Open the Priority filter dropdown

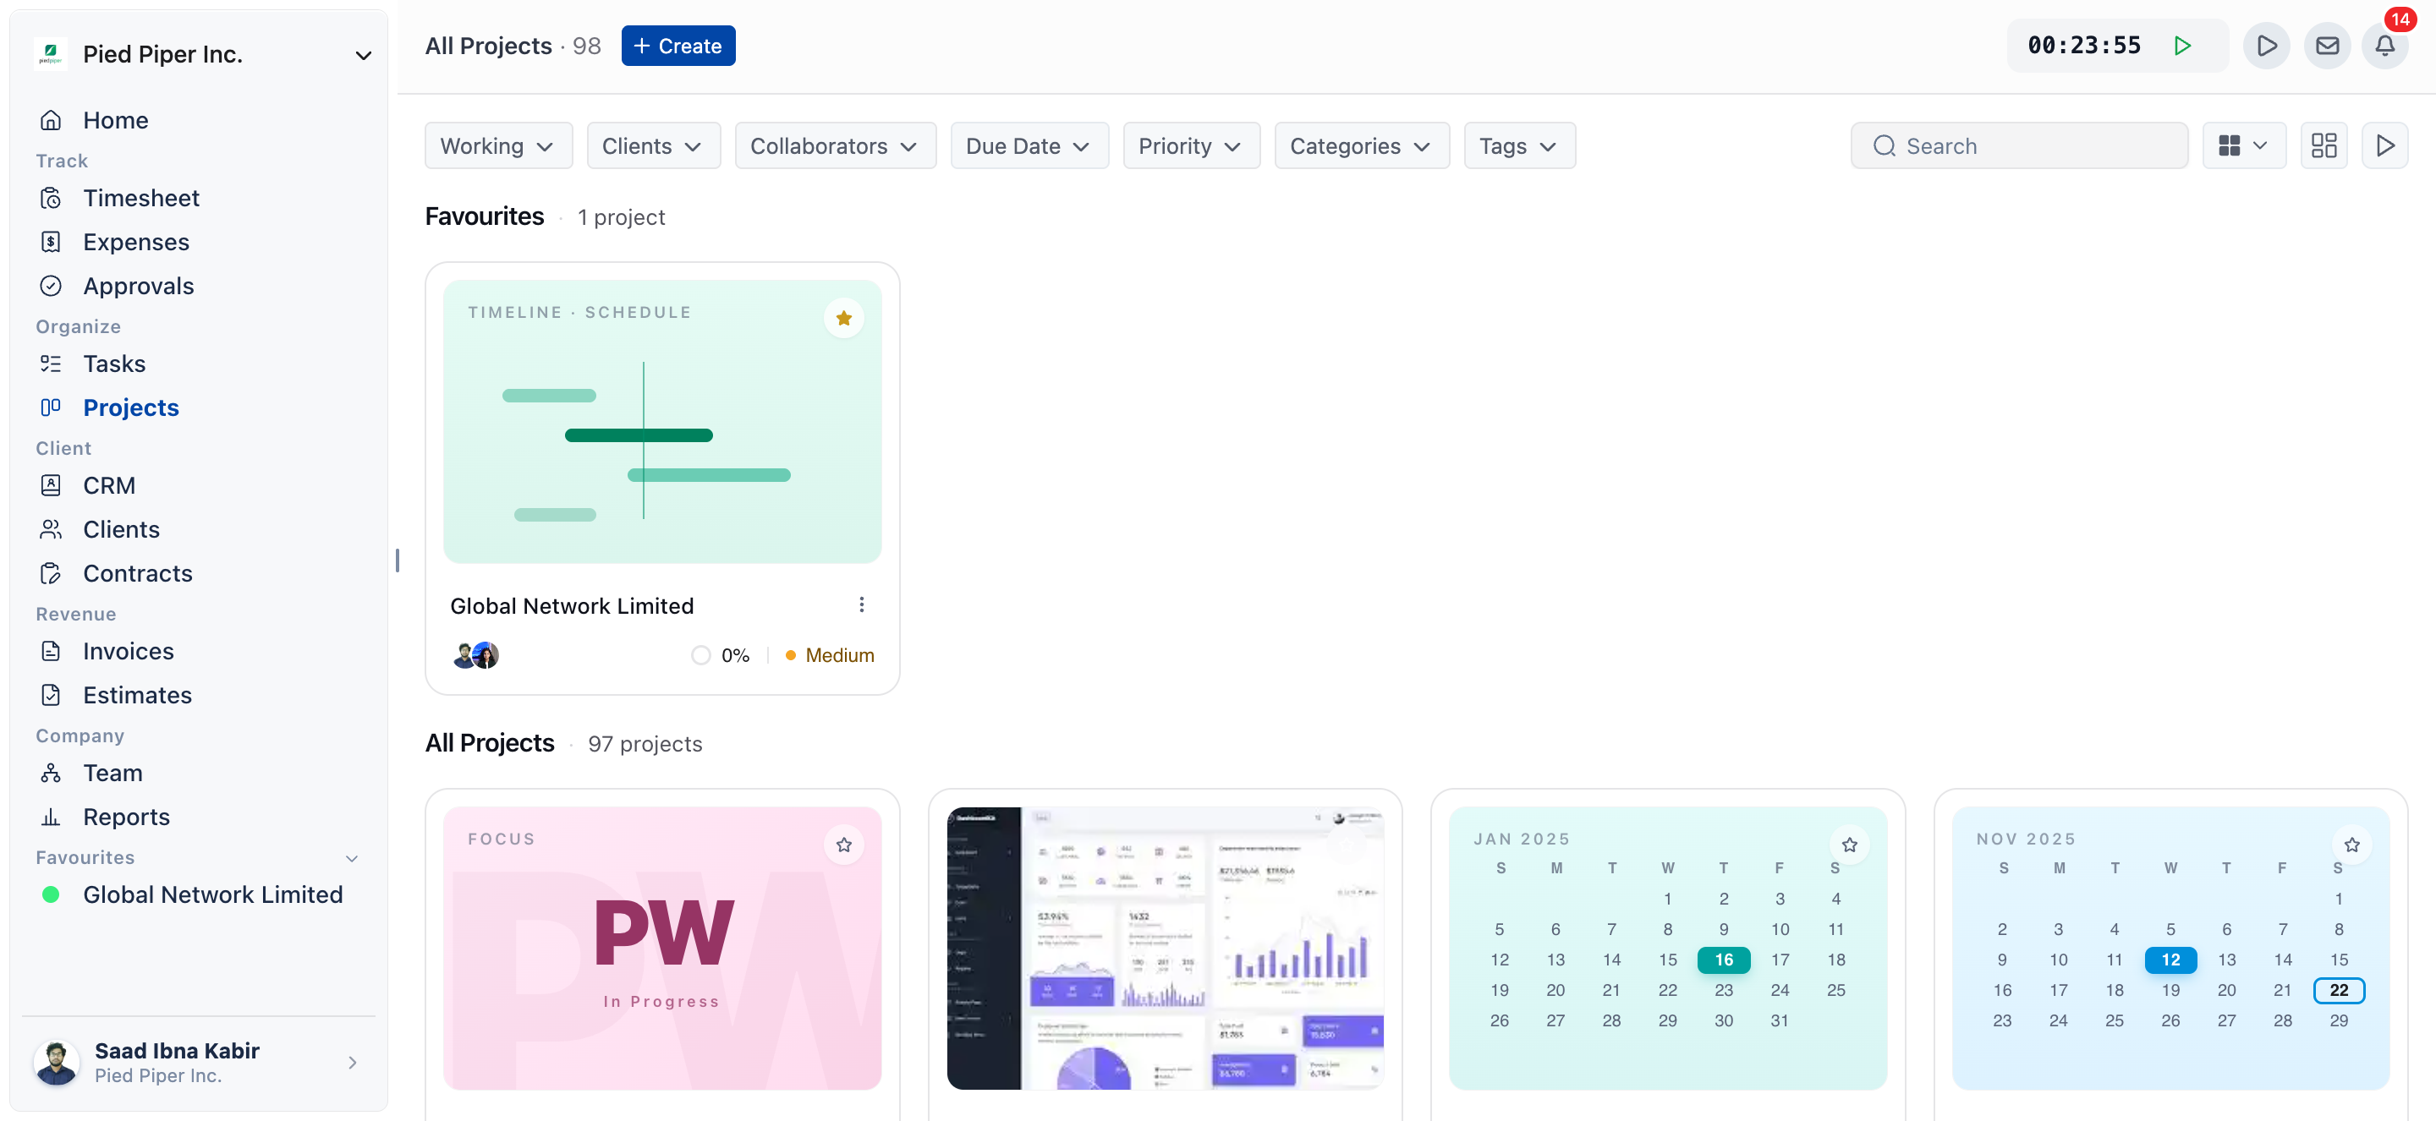(1191, 145)
